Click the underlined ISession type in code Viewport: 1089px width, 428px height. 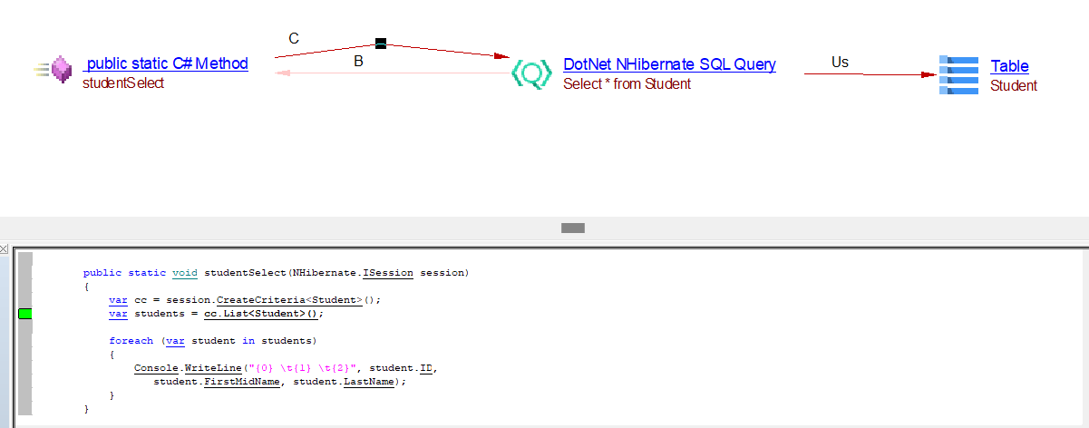[387, 272]
